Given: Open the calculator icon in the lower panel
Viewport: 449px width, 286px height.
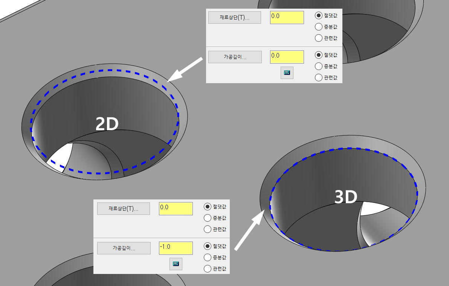Looking at the screenshot, I should point(176,264).
